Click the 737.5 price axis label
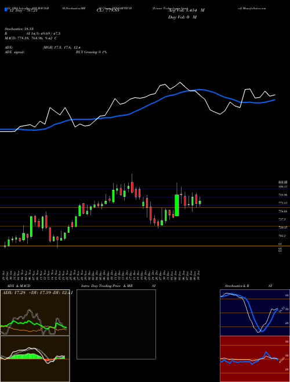Screen dimensions: 290x382 click(282, 219)
